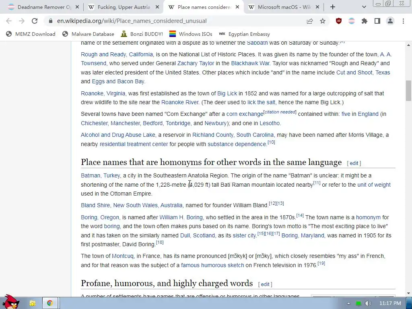Open File Explorer from the taskbar
Image resolution: width=412 pixels, height=309 pixels.
click(33, 303)
